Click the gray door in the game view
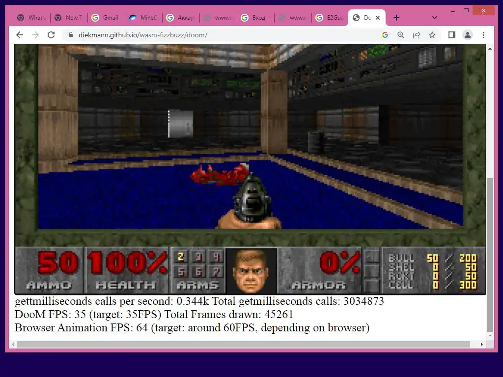Image resolution: width=503 pixels, height=377 pixels. [181, 124]
